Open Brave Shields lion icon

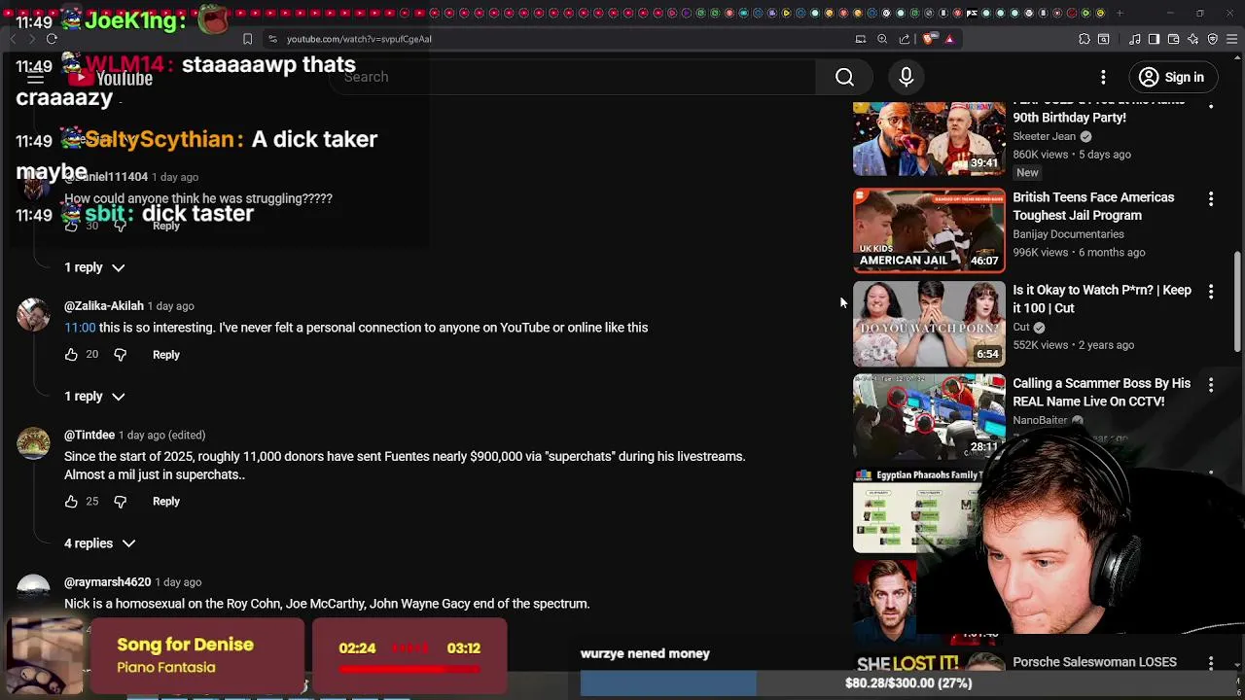click(x=928, y=39)
